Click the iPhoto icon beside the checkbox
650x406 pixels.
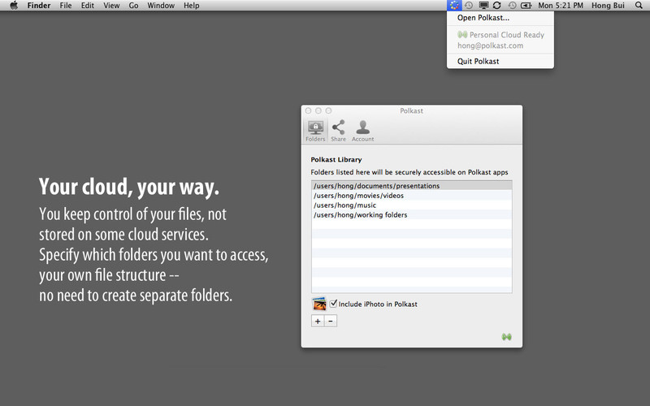click(x=319, y=304)
